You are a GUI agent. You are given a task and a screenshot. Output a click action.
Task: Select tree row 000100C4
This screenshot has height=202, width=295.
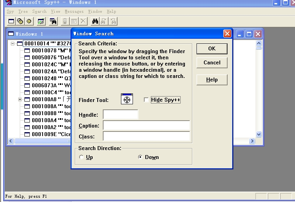[x=51, y=92]
